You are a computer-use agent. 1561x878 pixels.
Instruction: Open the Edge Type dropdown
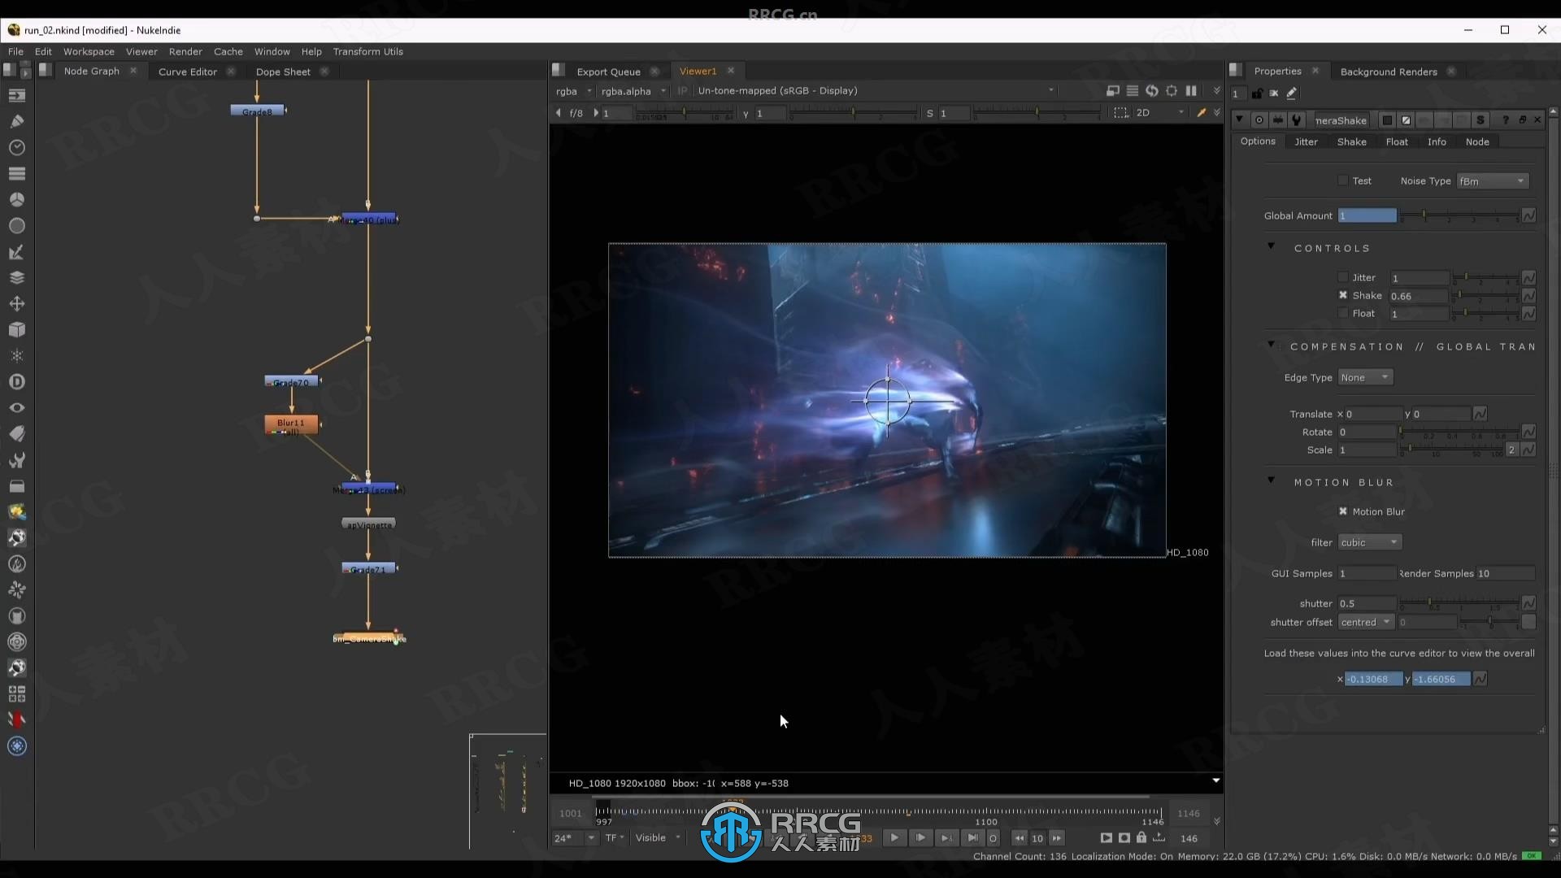click(1366, 377)
